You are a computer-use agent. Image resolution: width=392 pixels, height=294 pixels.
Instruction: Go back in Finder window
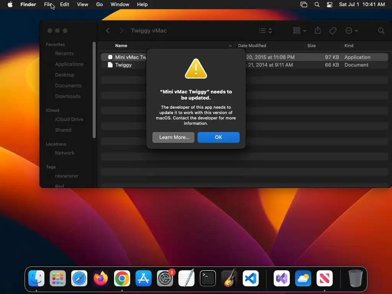point(108,31)
